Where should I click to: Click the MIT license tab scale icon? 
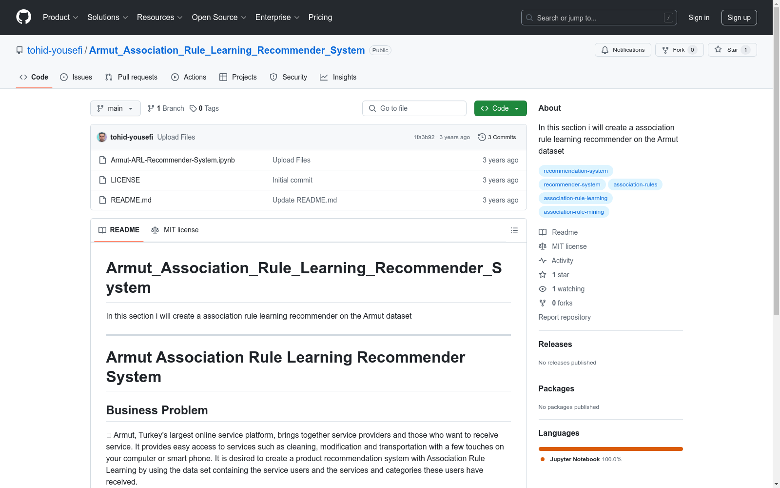point(155,230)
